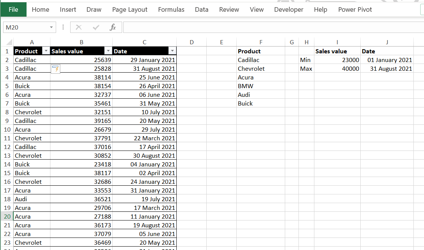Click the cell with sales value 36469
The width and height of the screenshot is (424, 250).
point(81,242)
